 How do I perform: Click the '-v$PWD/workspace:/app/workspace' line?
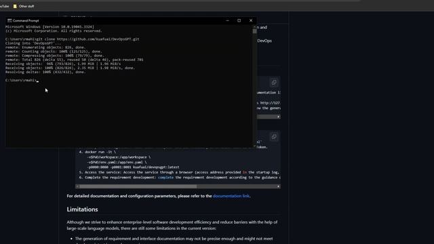click(119, 157)
